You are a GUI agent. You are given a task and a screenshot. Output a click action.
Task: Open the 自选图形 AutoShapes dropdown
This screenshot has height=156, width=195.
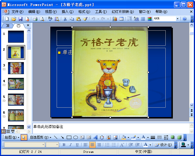pos(41,137)
